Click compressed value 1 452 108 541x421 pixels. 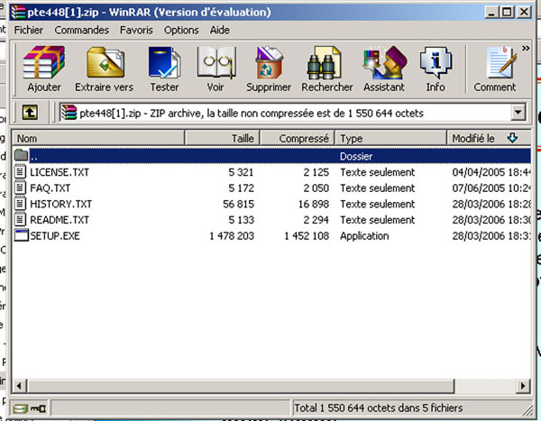tap(307, 235)
